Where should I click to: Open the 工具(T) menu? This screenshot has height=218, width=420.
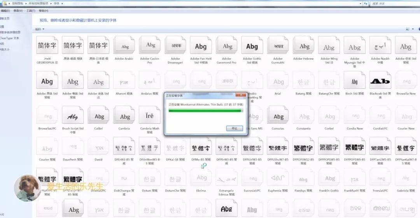point(31,11)
